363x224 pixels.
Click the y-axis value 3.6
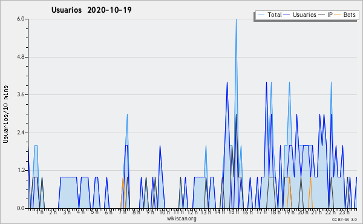coord(21,94)
